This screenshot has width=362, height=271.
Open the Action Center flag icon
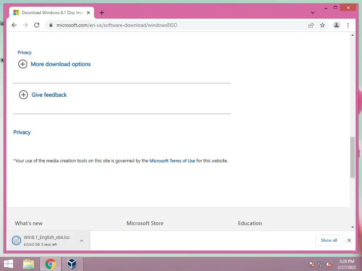point(311,264)
